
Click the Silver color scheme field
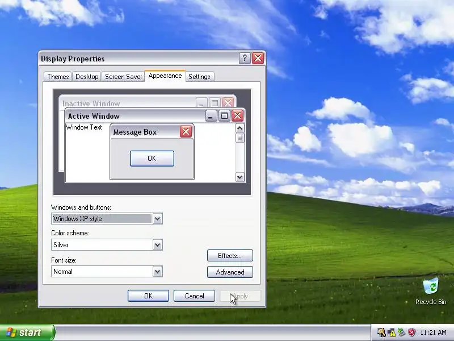107,245
